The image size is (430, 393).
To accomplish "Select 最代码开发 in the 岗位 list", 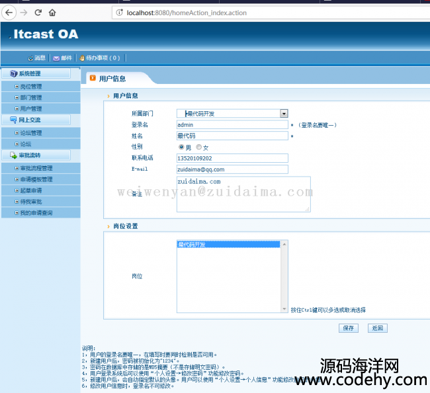I will click(x=228, y=244).
